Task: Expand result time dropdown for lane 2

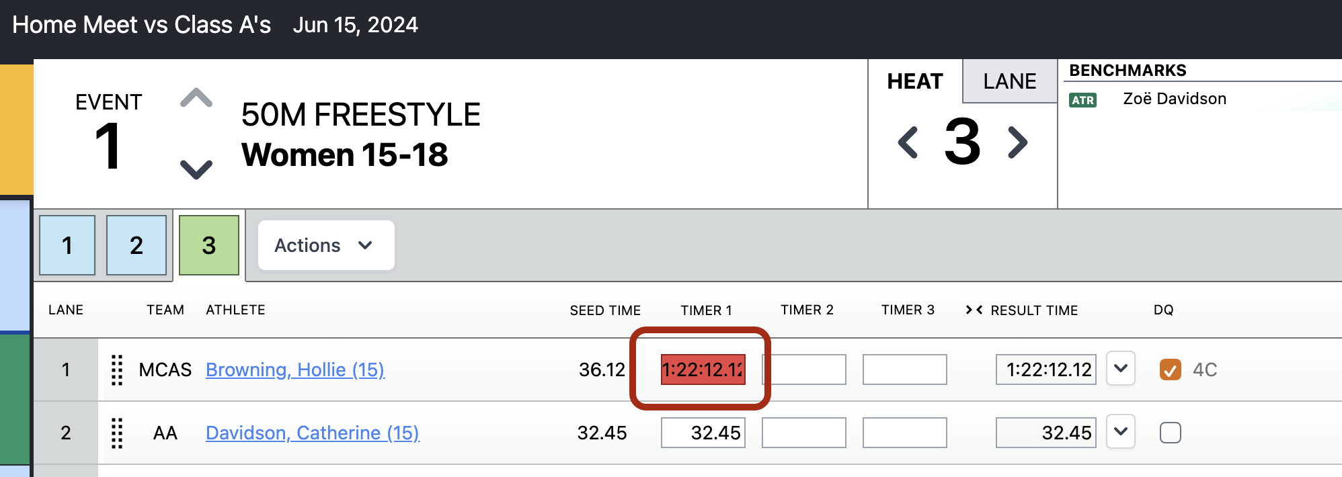Action: pos(1121,431)
